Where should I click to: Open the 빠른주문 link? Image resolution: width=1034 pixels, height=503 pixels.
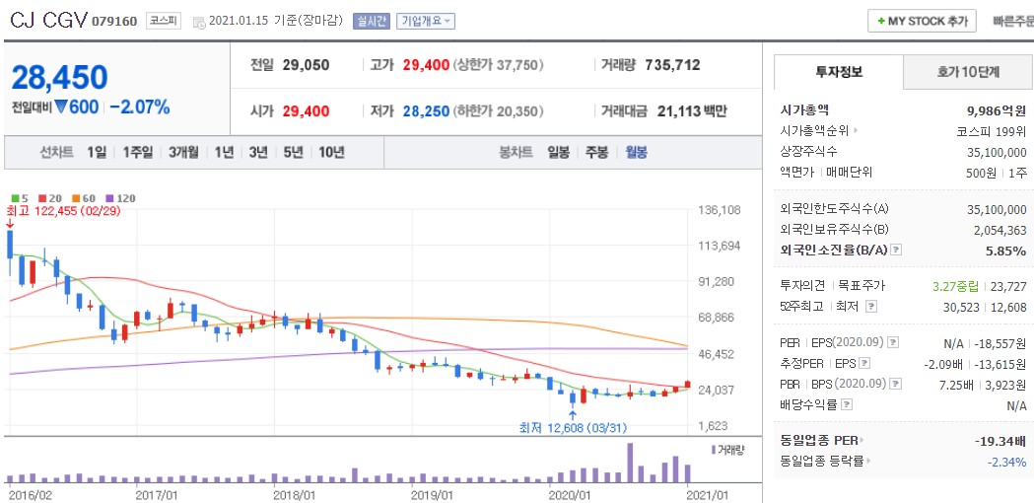pyautogui.click(x=1013, y=21)
